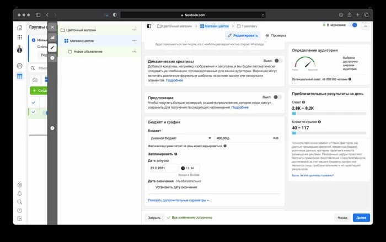
Task: Open the three-dot menu for Цветочный магазин
Action: pyautogui.click(x=135, y=30)
